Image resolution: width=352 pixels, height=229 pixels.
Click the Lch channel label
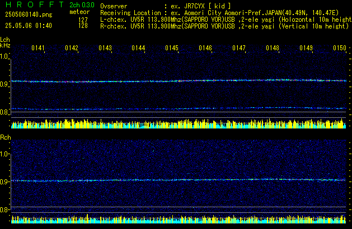click(x=5, y=40)
